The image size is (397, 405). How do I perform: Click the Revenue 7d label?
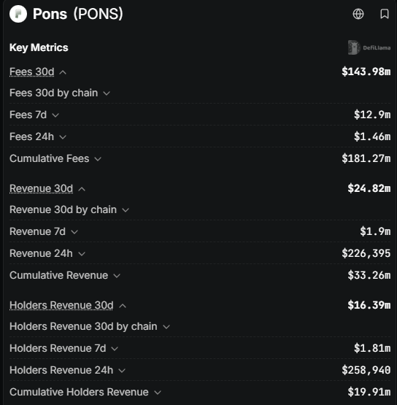tap(38, 231)
